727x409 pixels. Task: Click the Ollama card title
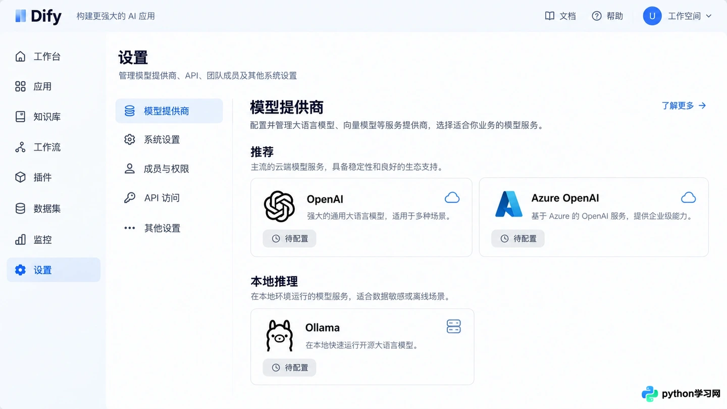pos(323,328)
